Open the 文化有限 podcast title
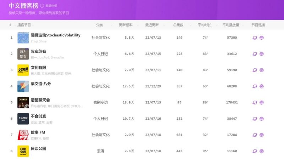Screen dimensions: 284x159 [x=38, y=68]
